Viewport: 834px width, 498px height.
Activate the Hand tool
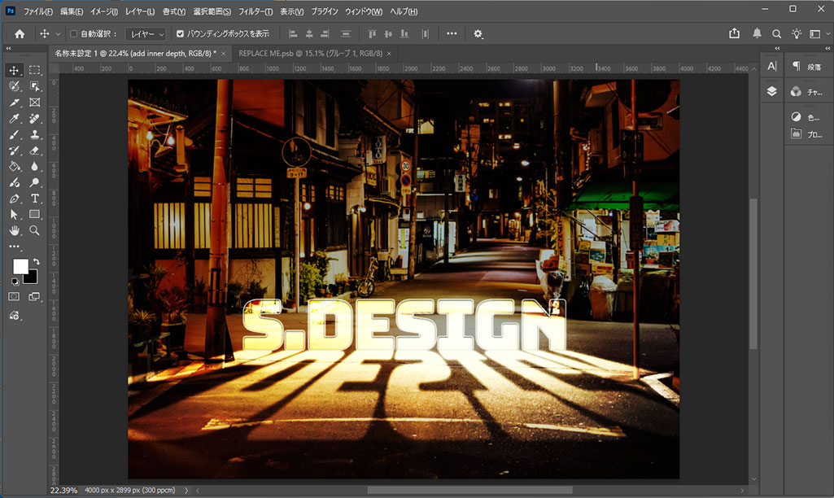coord(14,230)
